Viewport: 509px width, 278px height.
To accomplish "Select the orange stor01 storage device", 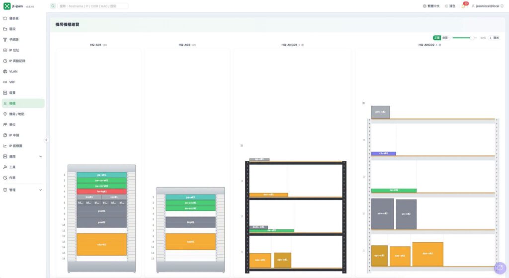I will pos(101,244).
